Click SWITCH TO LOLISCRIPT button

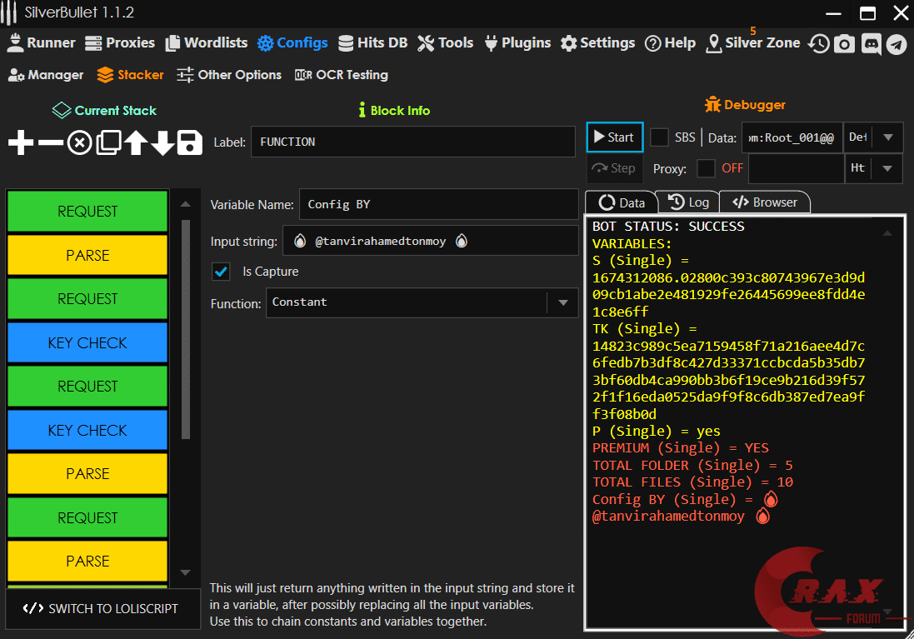point(102,609)
